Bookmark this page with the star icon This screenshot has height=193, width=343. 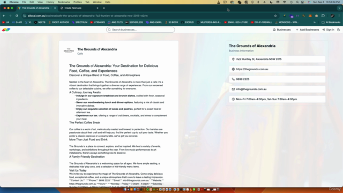tap(275, 16)
